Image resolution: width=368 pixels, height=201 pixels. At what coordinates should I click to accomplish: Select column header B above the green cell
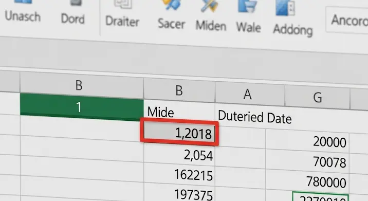pos(82,85)
